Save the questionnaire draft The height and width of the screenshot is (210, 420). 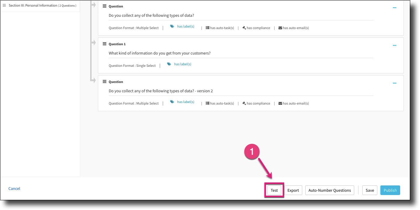click(x=370, y=190)
